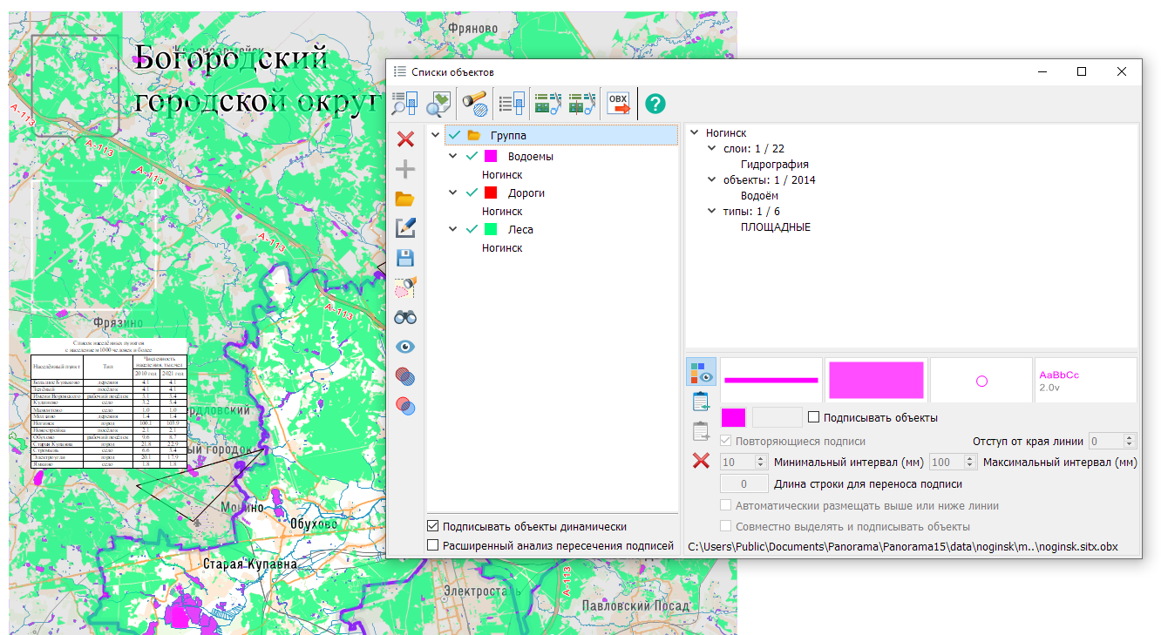Viewport: 1161px width, 635px height.
Task: Select the 'Дороги' list item
Action: tap(526, 193)
